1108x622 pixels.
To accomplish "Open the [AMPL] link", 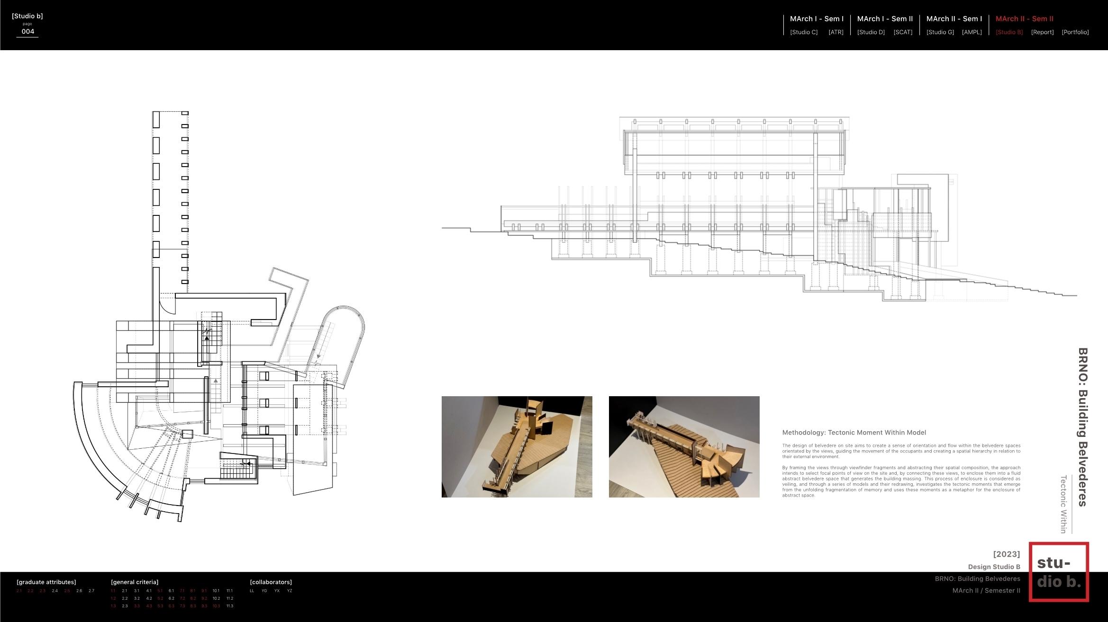I will click(972, 32).
